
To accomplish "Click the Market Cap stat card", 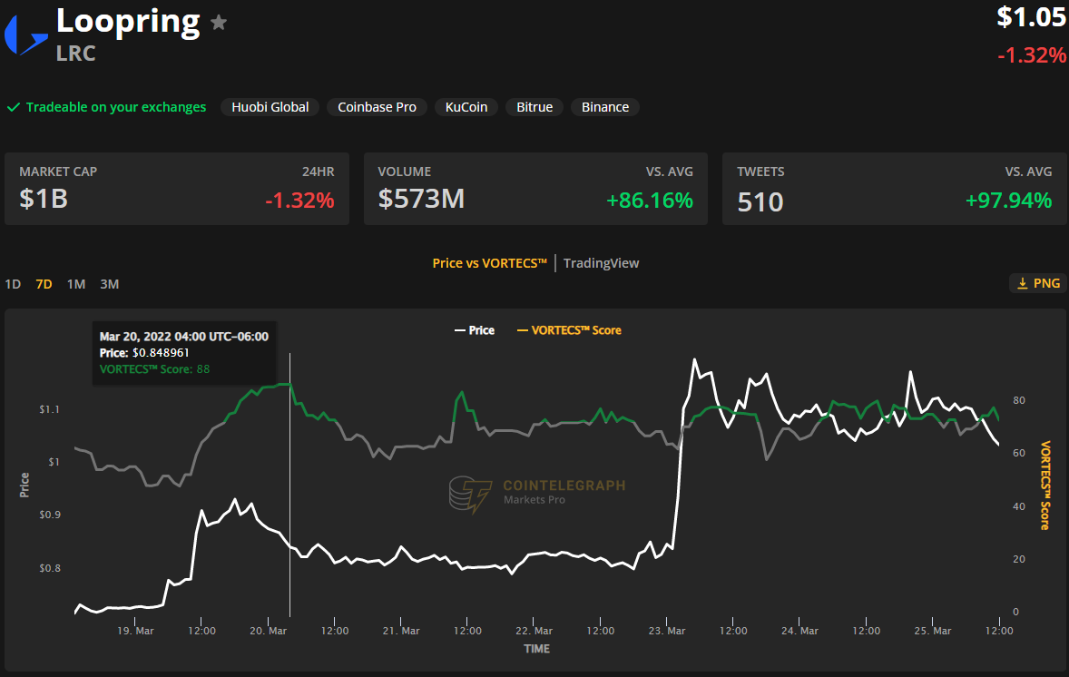I will (x=176, y=189).
